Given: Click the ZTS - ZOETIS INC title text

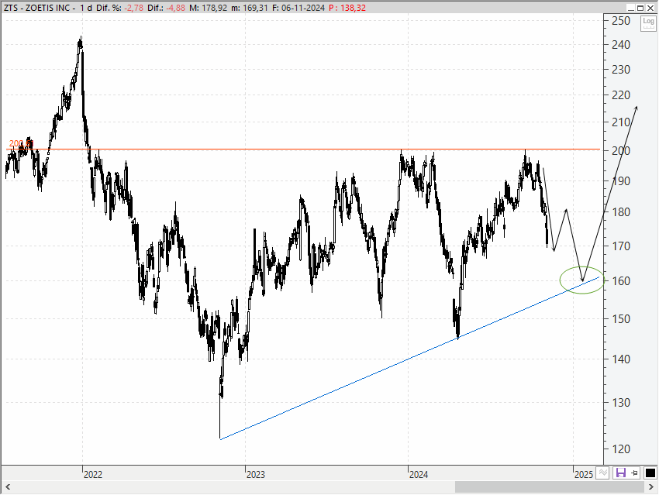Looking at the screenshot, I should pos(37,8).
